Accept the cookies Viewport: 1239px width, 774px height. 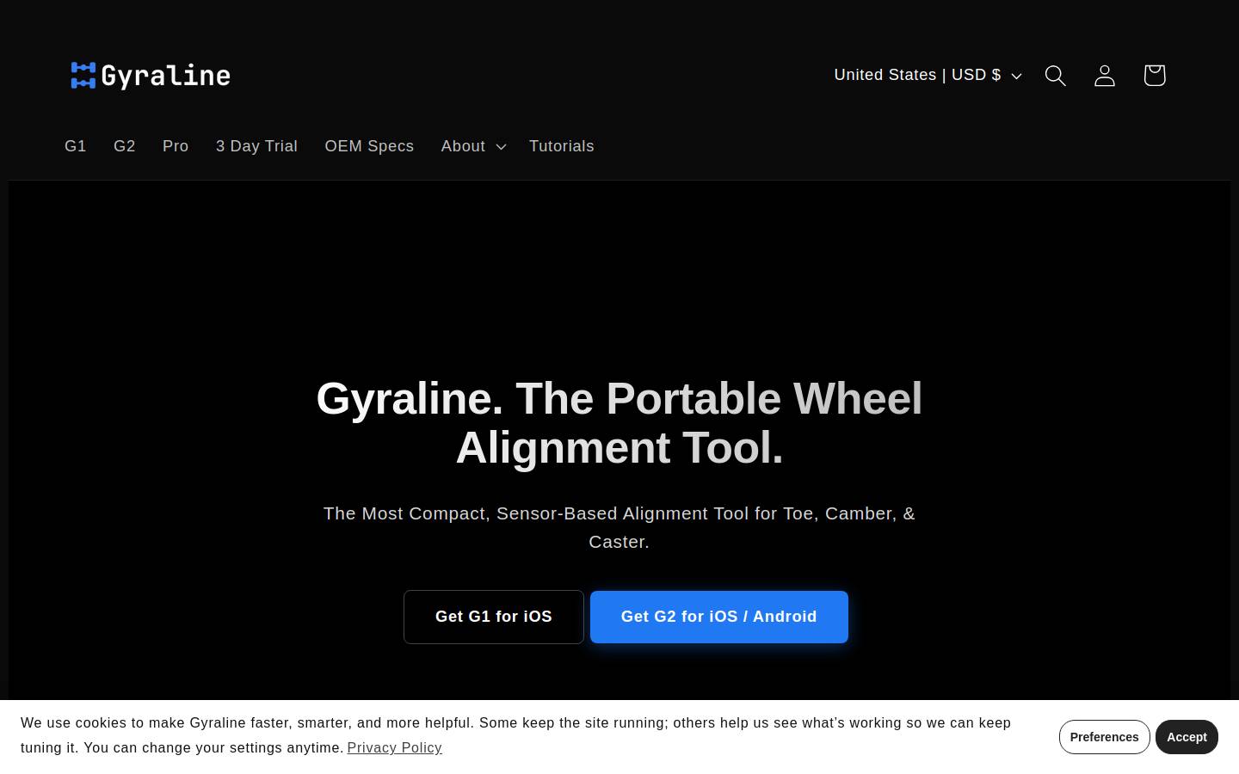(x=1187, y=737)
